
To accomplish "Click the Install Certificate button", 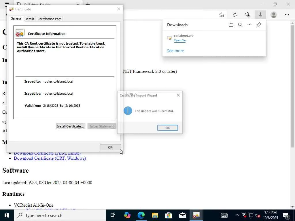I will pyautogui.click(x=71, y=126).
